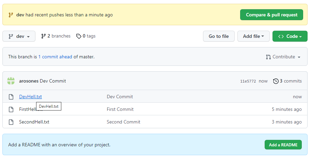Open the dev branch selector dropdown
Screen dimensions: 312x161
point(19,36)
